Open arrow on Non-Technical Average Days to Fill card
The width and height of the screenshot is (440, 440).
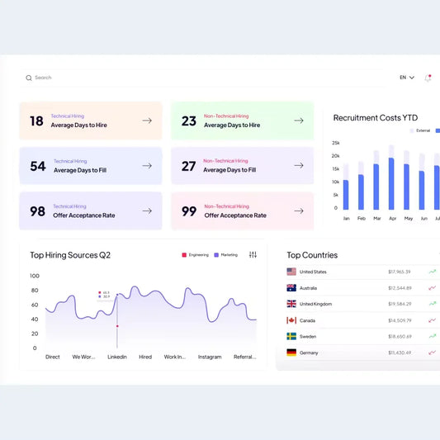[x=299, y=166]
